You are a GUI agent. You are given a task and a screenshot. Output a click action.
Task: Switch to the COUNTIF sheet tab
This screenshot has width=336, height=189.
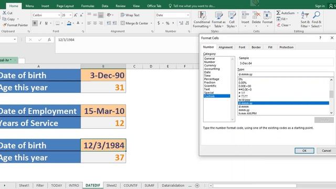130,185
